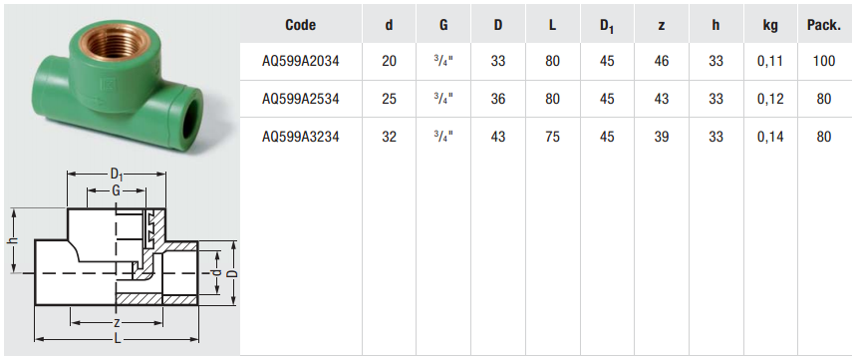Click the L dimension label in the drawing
The width and height of the screenshot is (856, 362).
coord(118,339)
